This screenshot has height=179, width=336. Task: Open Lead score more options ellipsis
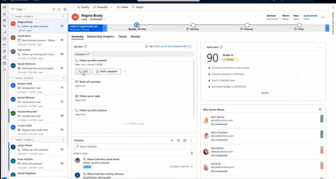click(x=320, y=47)
